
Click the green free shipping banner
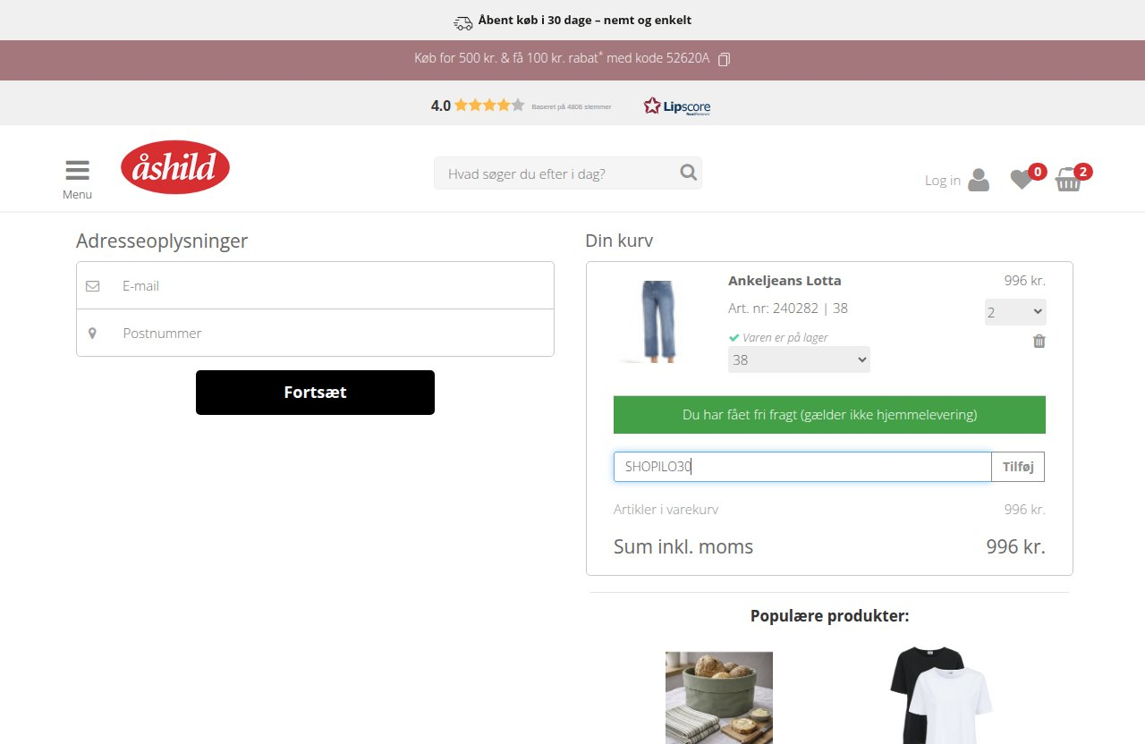[829, 415]
